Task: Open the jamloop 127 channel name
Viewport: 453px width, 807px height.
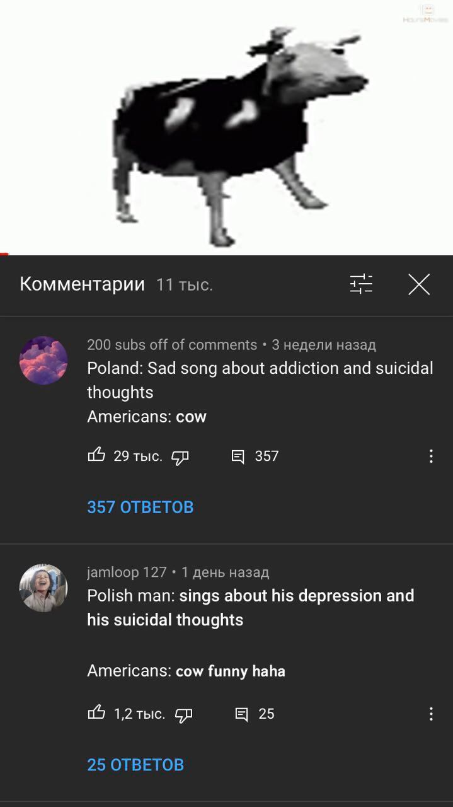Action: [x=127, y=572]
